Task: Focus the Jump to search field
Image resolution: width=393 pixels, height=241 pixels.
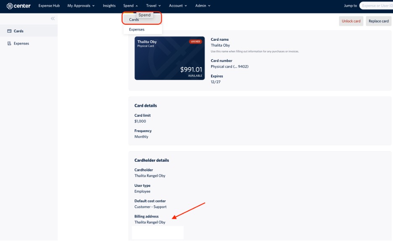Action: coord(376,6)
